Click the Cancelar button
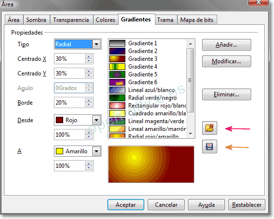 coord(166,205)
